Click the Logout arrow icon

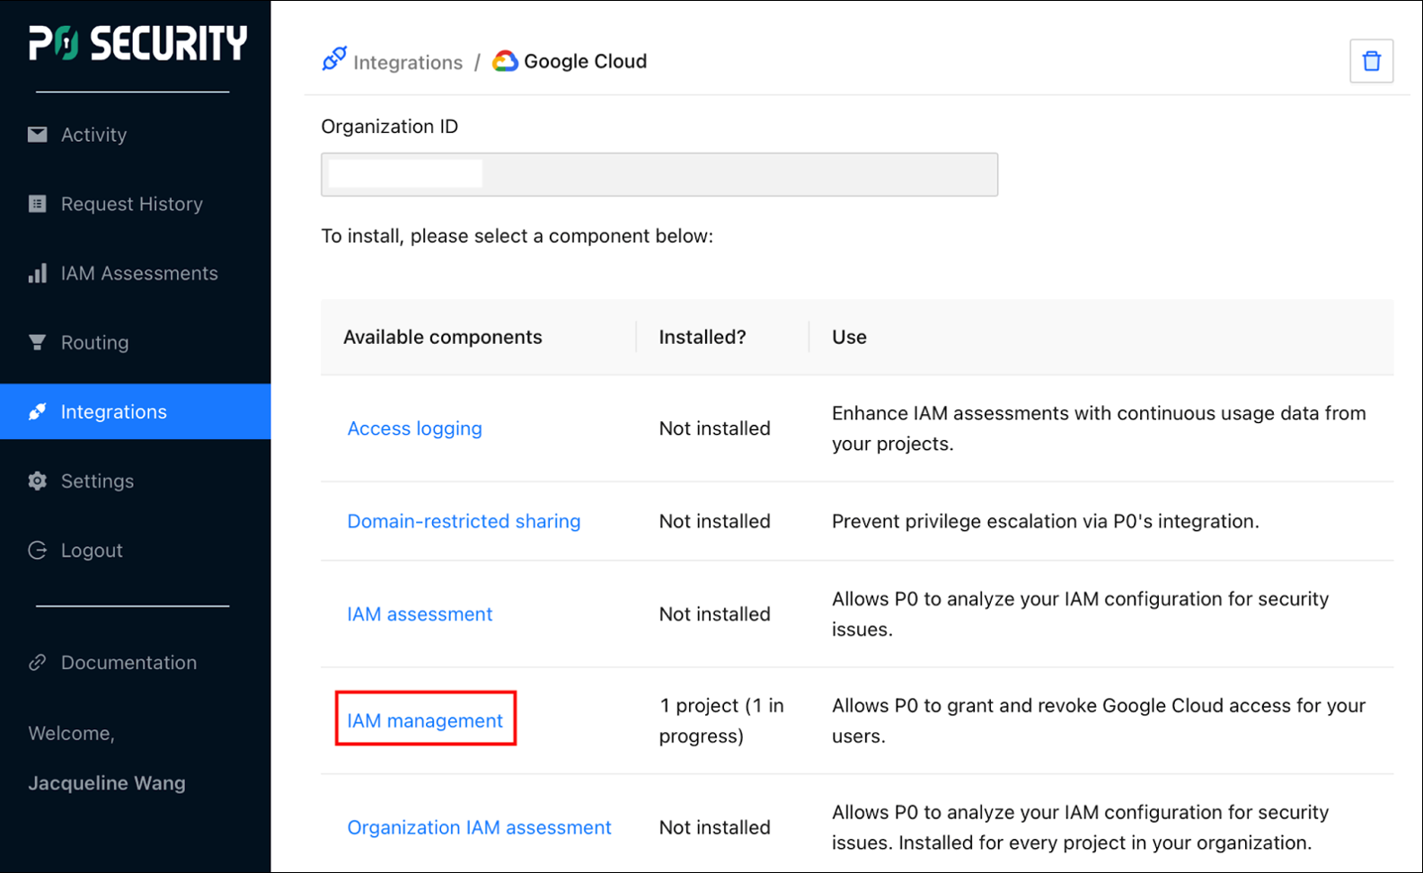click(x=37, y=551)
